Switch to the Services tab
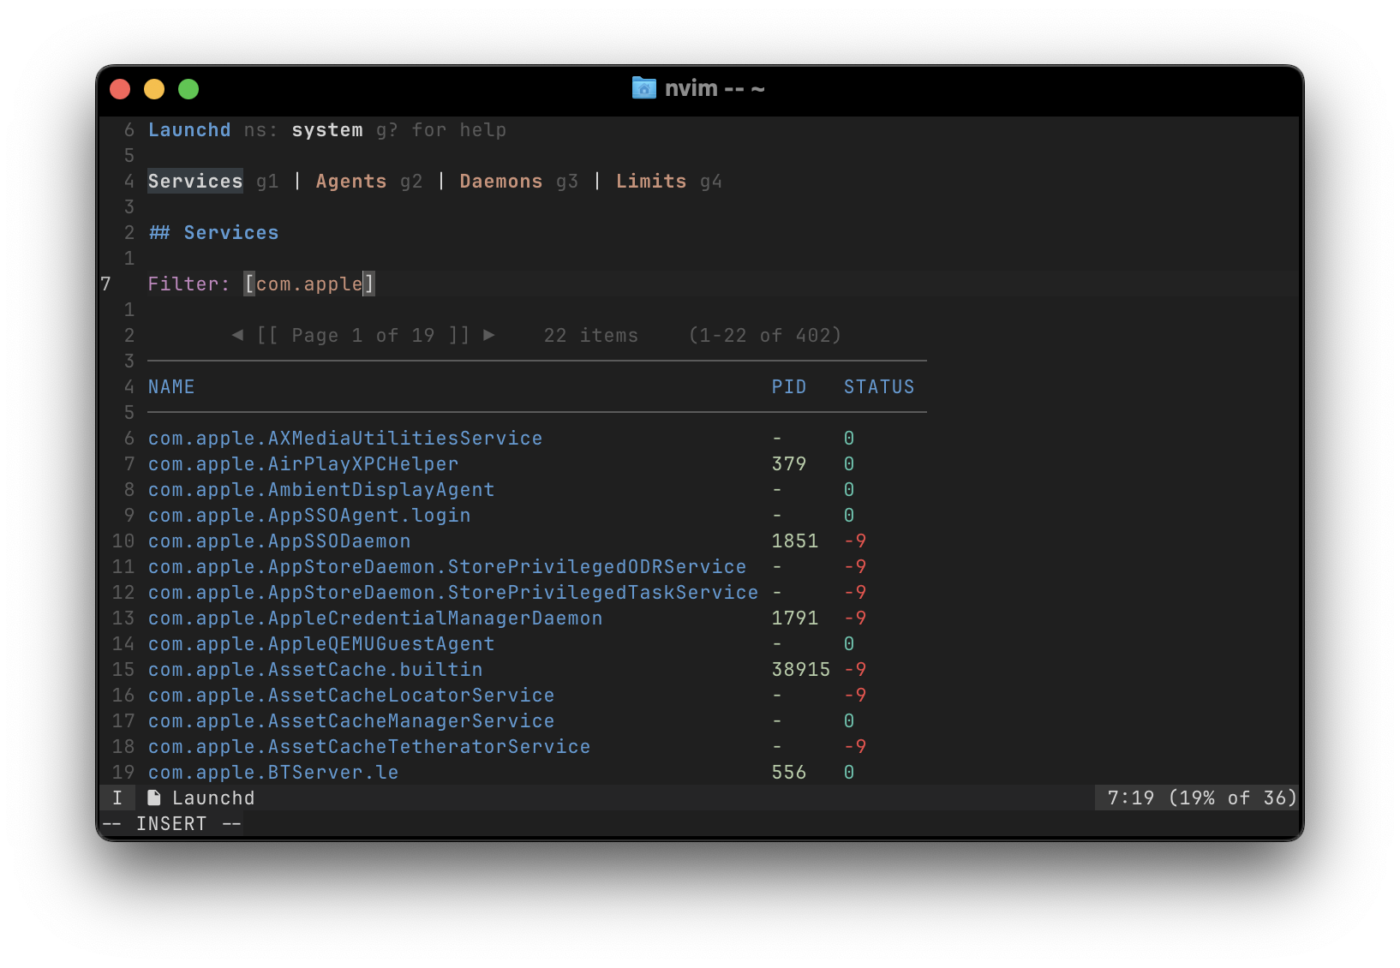Image resolution: width=1400 pixels, height=968 pixels. [x=195, y=181]
